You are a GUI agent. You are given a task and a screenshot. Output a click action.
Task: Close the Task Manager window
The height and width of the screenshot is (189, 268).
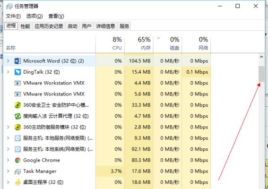pos(256,6)
